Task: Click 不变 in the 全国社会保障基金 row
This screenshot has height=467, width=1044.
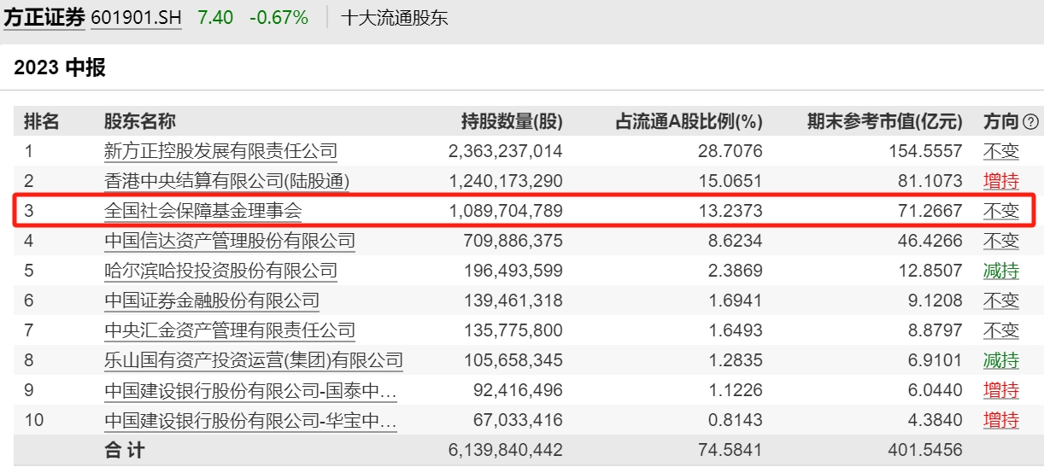Action: (1001, 211)
